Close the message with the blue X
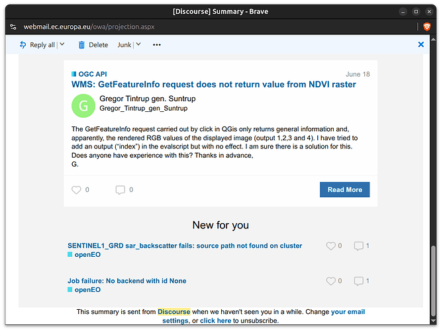The image size is (441, 331). coord(420,44)
